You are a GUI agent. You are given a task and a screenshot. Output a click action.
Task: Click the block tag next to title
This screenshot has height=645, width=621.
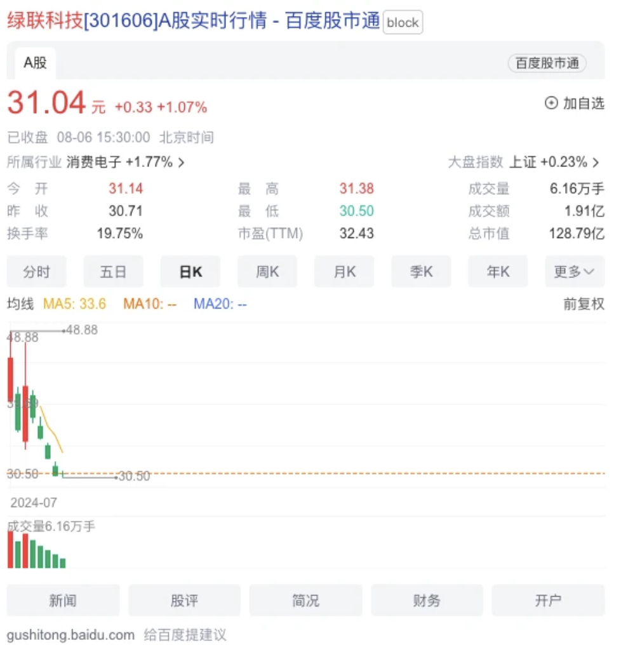[403, 22]
